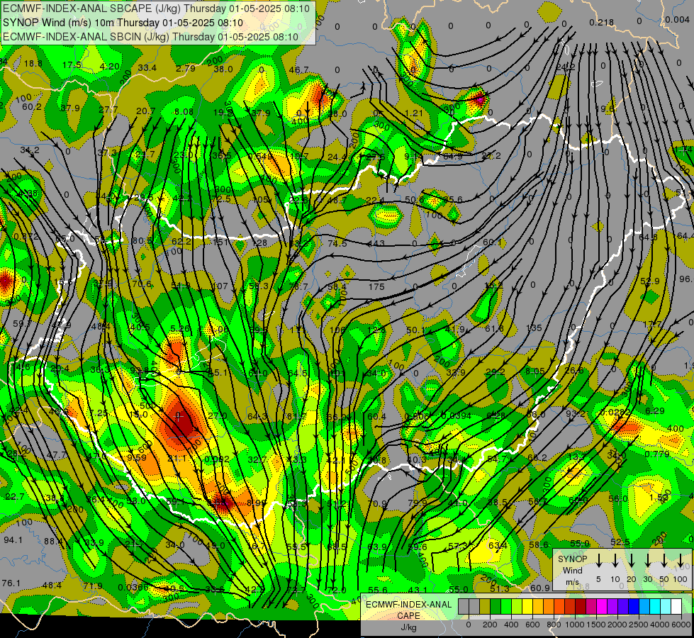Click the map value 6.29
Image resolution: width=694 pixels, height=638 pixels.
[654, 411]
